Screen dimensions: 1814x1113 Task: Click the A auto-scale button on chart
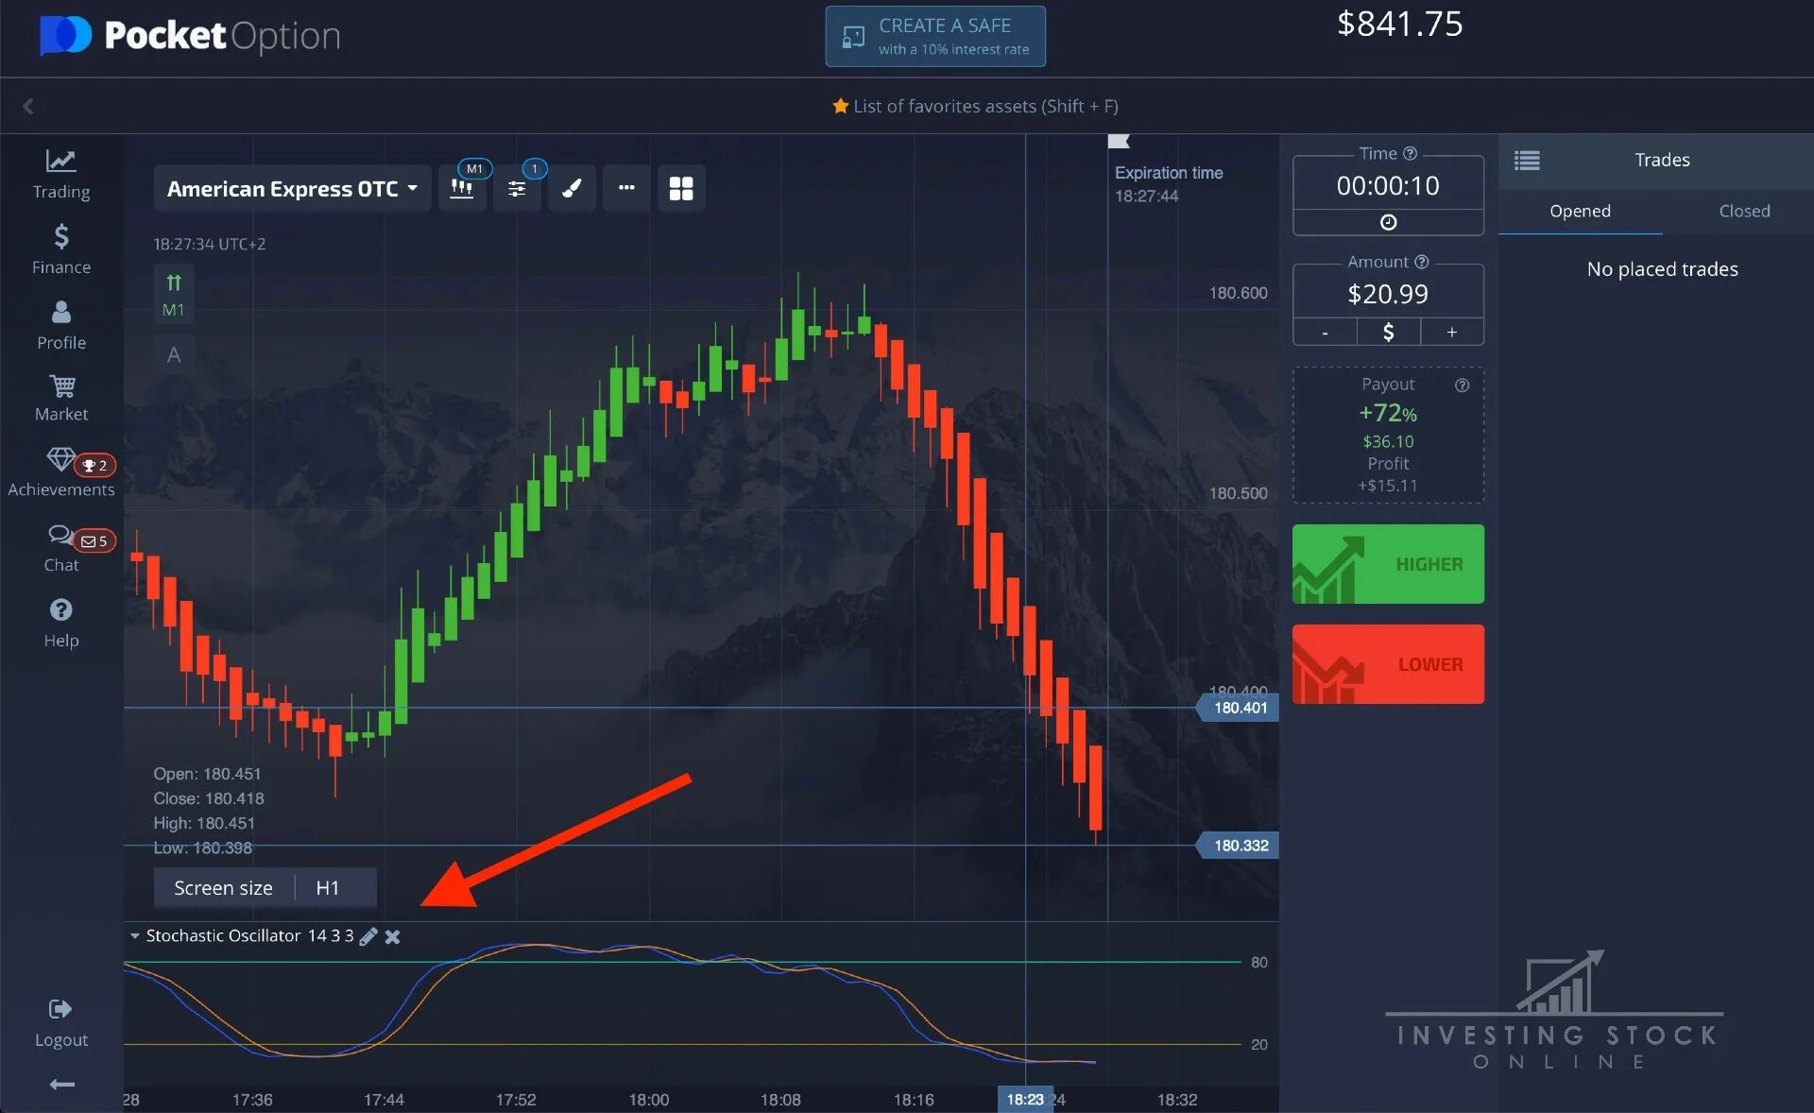coord(174,355)
